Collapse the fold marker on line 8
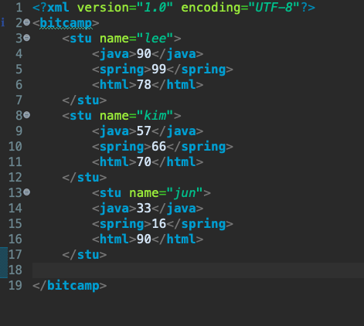Viewport: 364px width, 326px height. [26, 115]
